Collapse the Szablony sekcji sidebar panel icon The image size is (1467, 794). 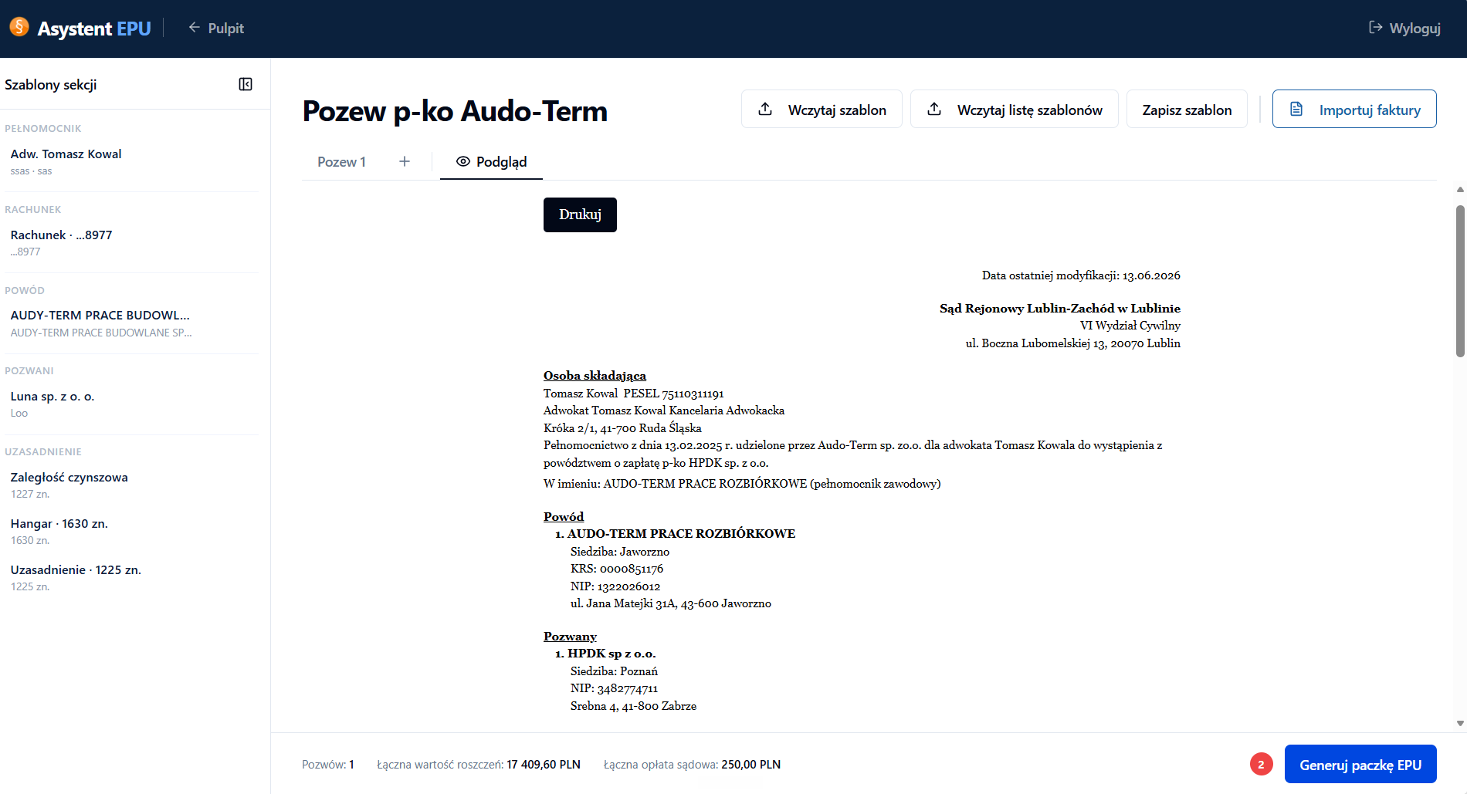(246, 84)
